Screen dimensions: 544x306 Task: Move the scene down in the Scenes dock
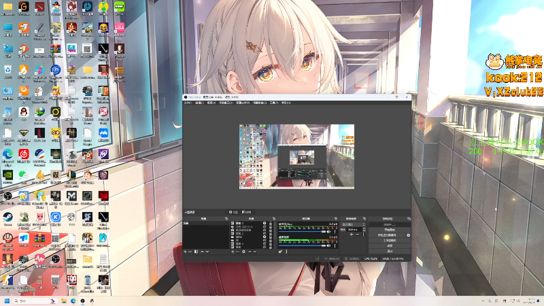tap(207, 252)
